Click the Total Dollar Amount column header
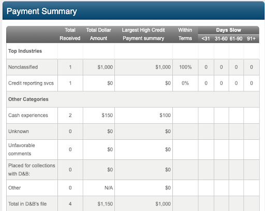Image resolution: width=265 pixels, height=211 pixels. [x=98, y=34]
